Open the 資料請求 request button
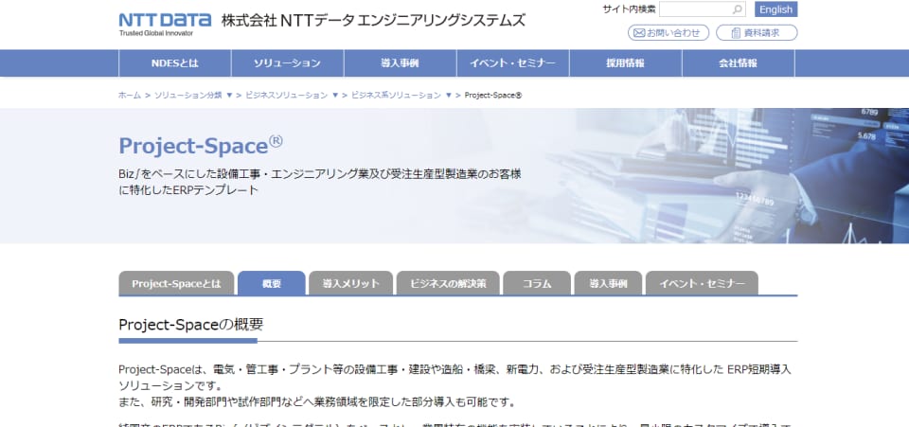Screen dimensions: 909x427 [x=757, y=33]
